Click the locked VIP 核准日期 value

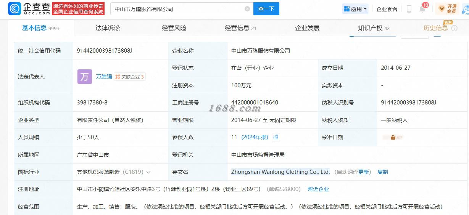coord(393,137)
